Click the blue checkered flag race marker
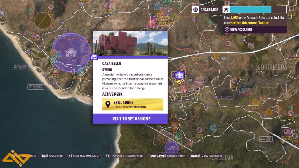 point(213,129)
